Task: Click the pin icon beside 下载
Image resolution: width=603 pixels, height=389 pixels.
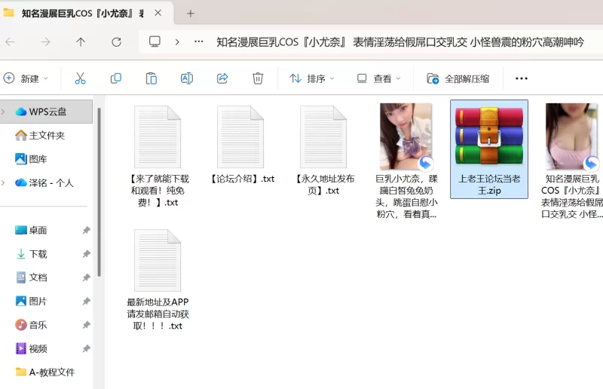Action: [86, 254]
